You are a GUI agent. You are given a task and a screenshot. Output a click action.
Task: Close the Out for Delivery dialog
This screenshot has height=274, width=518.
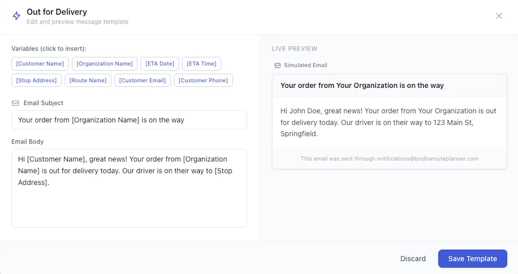(499, 16)
